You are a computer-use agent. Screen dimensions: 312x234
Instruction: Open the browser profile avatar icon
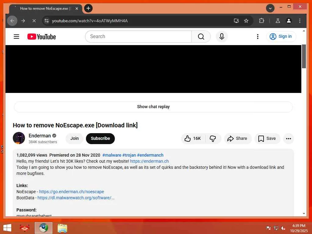[x=289, y=21]
